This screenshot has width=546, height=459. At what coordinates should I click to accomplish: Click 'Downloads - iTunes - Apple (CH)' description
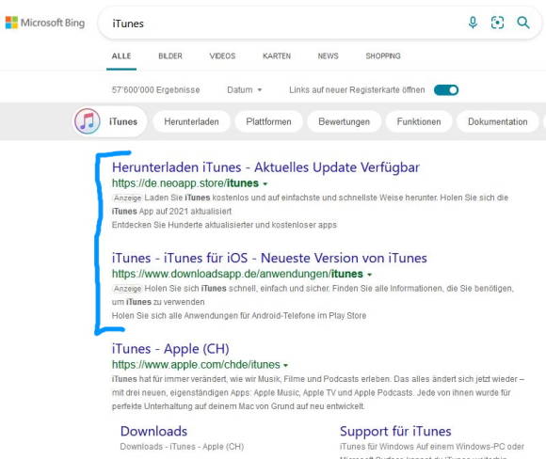(x=182, y=447)
